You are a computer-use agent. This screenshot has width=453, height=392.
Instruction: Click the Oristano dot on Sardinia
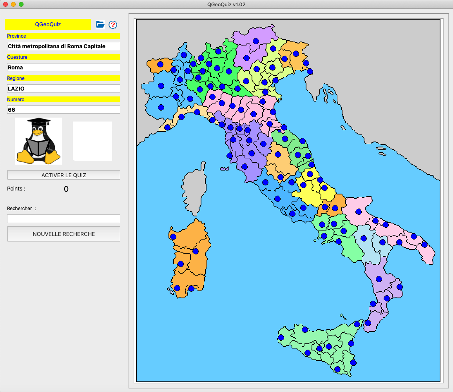pos(181,264)
